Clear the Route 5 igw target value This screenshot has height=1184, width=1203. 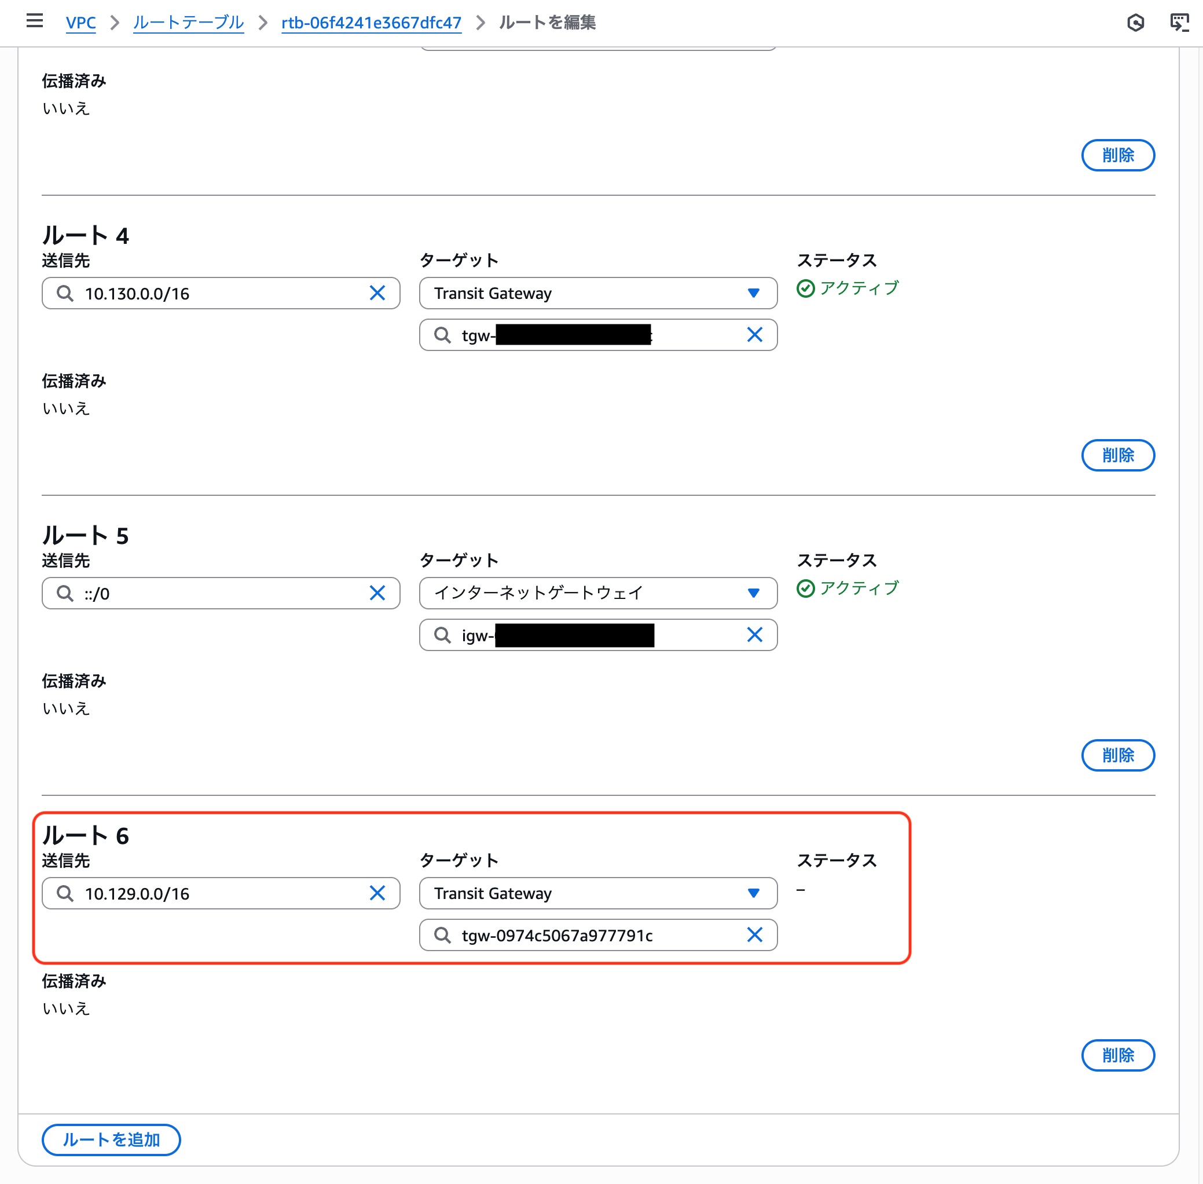click(x=754, y=635)
